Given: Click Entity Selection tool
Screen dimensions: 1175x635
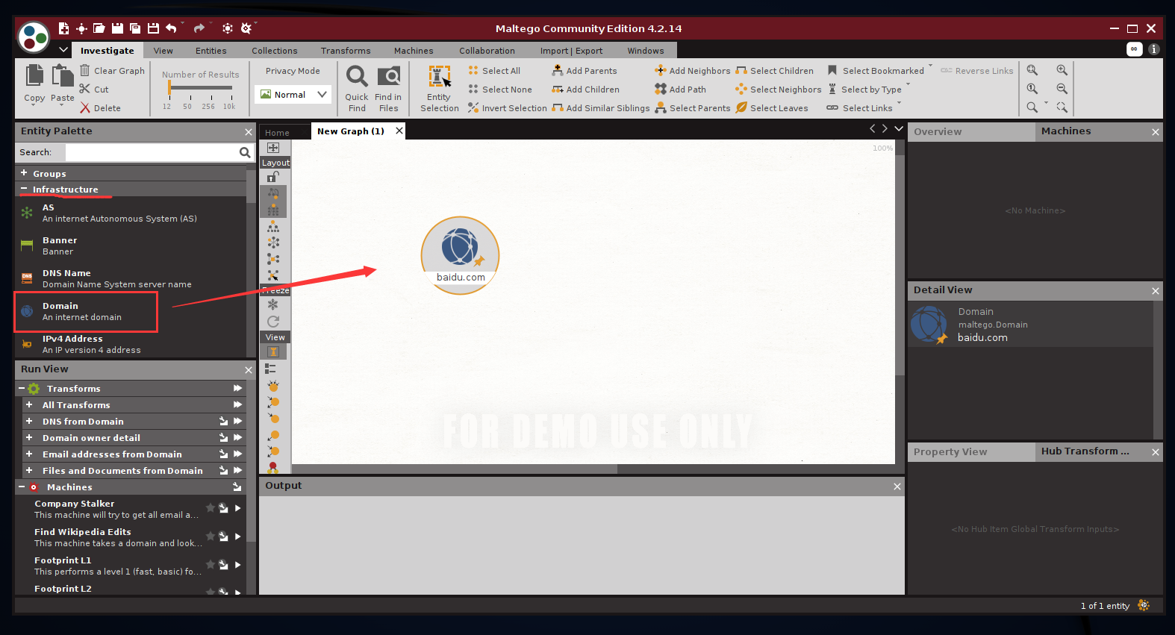Looking at the screenshot, I should (x=439, y=88).
